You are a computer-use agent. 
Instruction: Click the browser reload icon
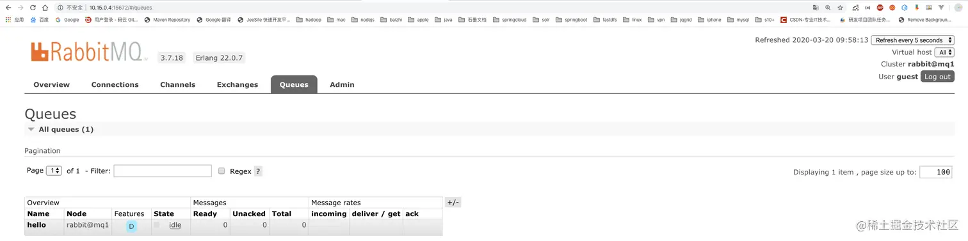[33, 8]
